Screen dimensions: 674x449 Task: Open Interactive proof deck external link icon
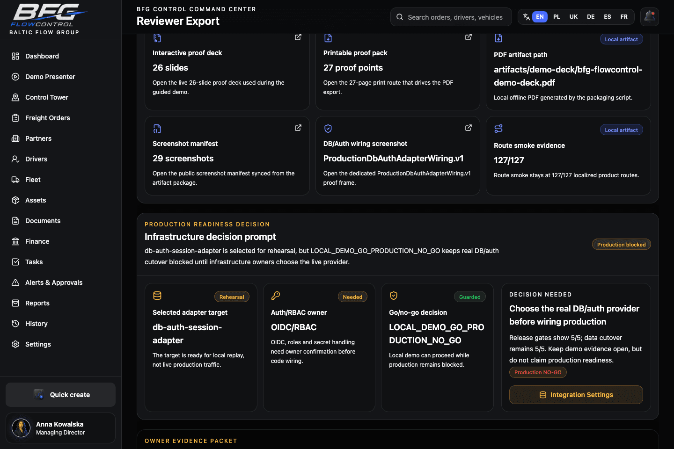(298, 37)
